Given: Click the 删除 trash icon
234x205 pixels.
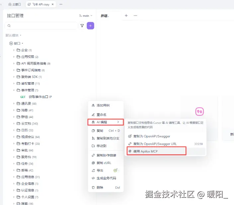Looking at the screenshot, I should click(x=93, y=187).
